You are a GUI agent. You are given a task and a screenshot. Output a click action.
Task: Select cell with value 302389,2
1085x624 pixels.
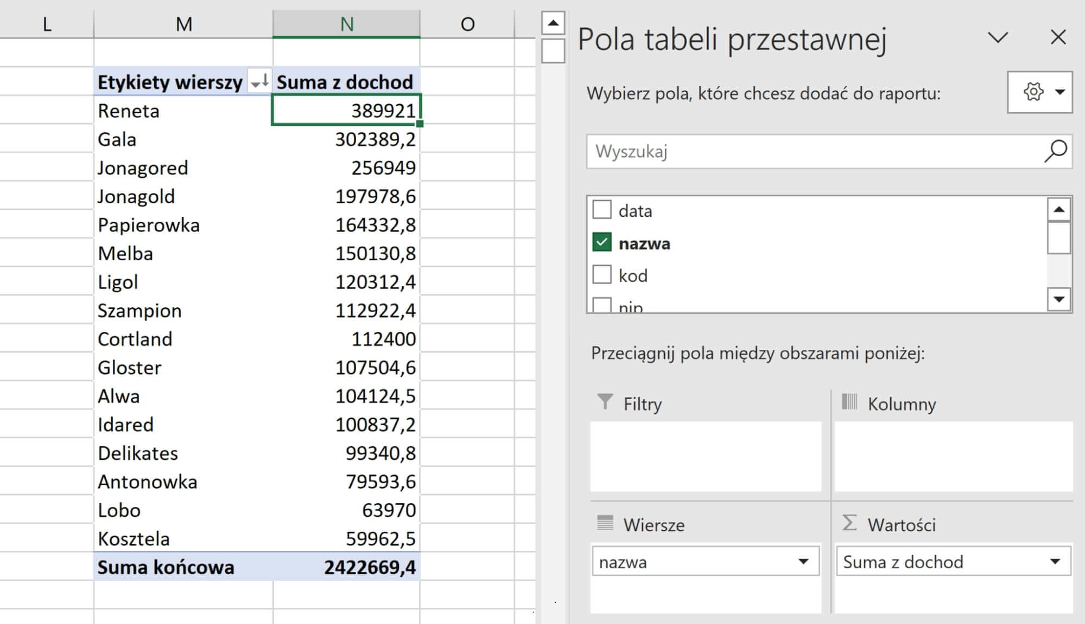pyautogui.click(x=346, y=139)
